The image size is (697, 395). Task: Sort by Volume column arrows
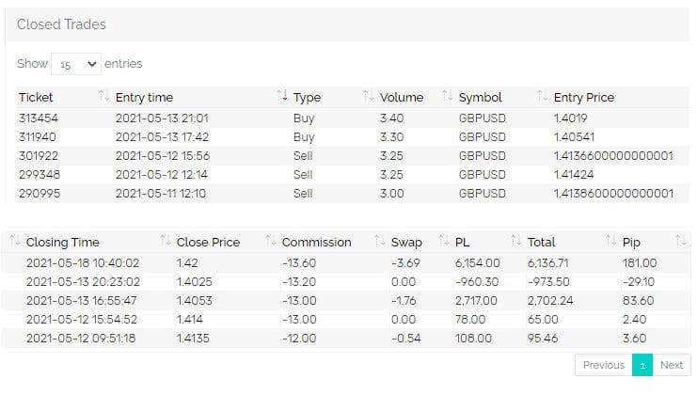[447, 97]
